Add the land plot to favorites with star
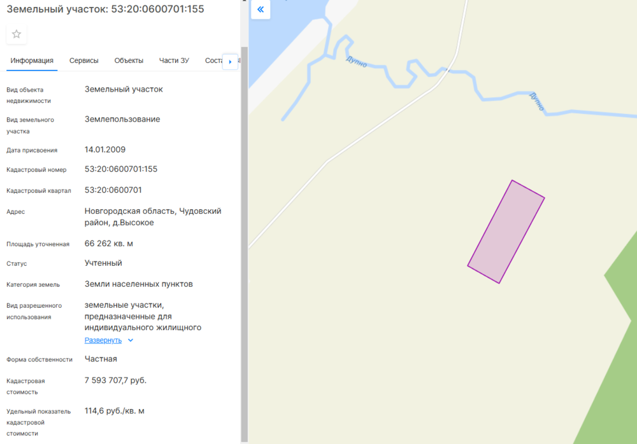637x444 pixels. point(17,34)
